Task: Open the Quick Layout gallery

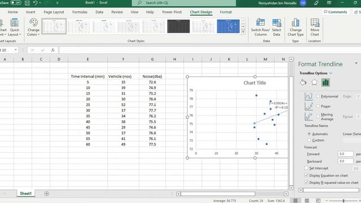Action: click(14, 28)
